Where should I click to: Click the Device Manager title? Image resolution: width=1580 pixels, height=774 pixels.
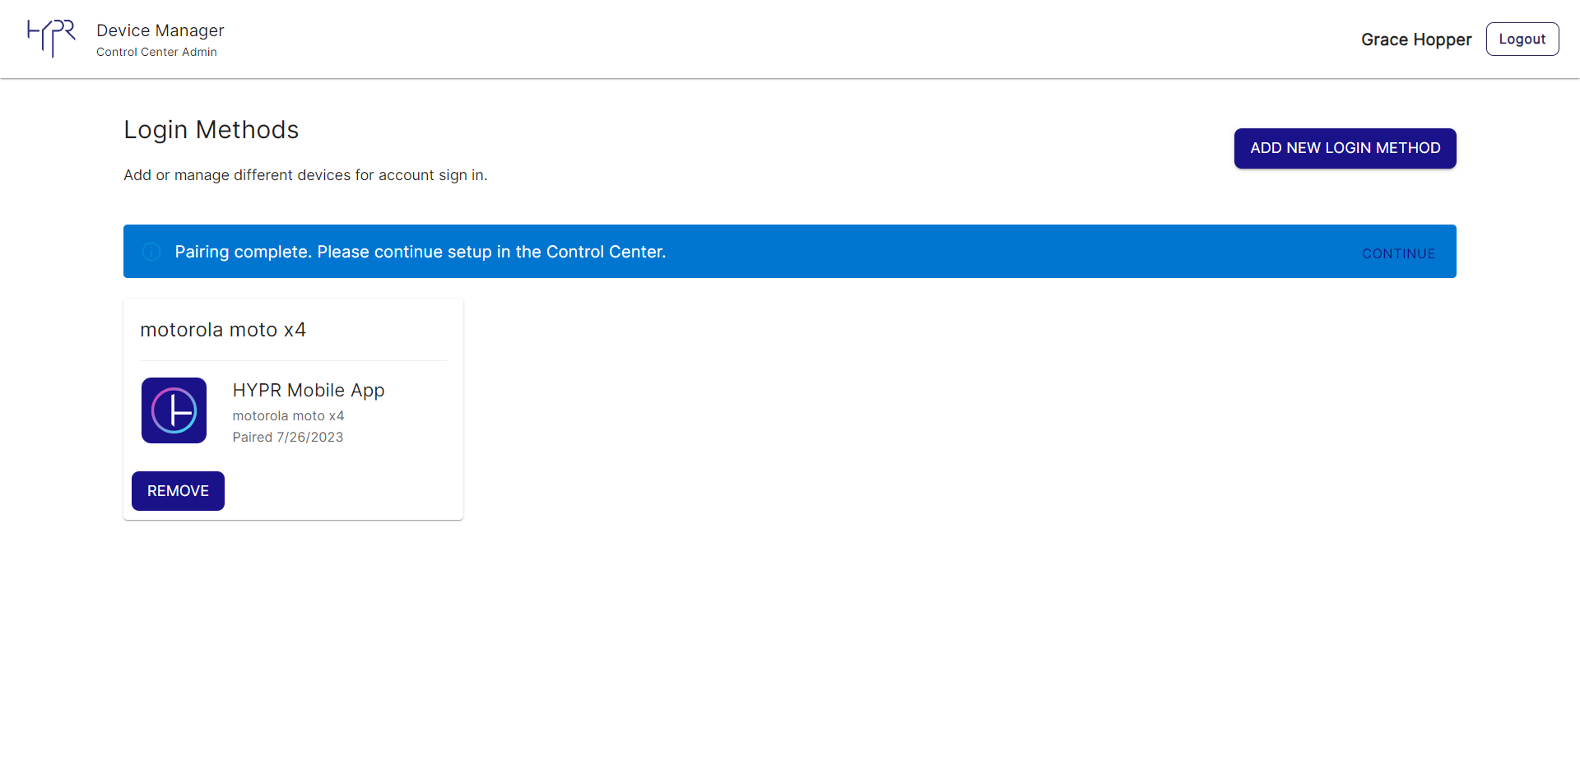160,30
